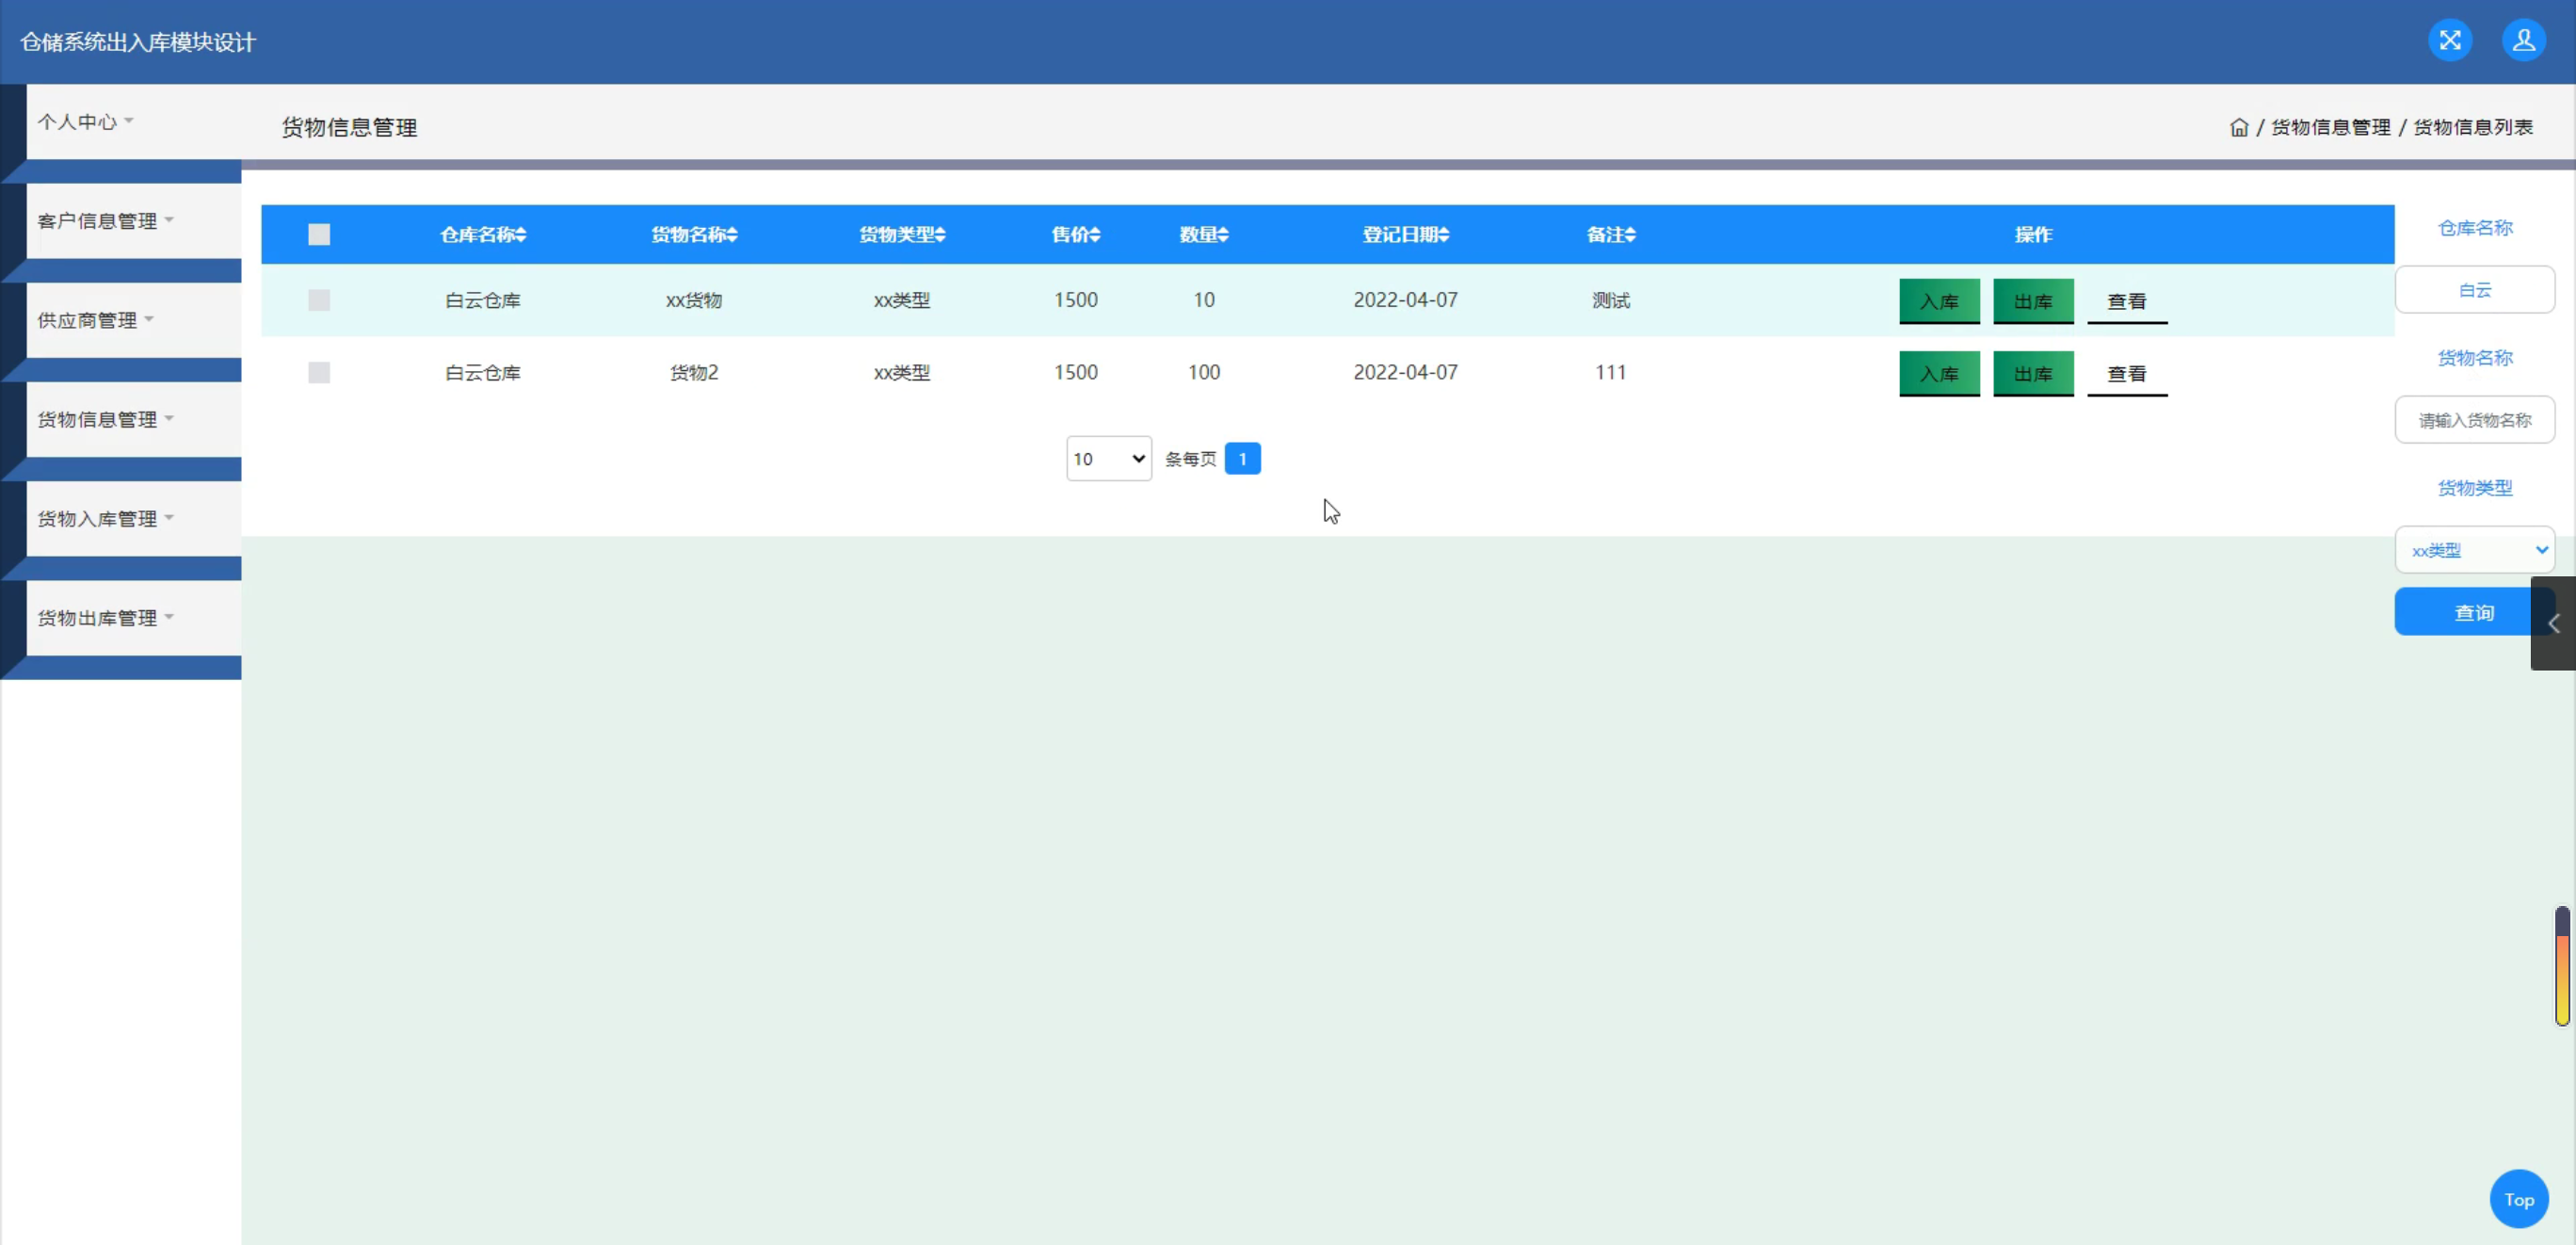Click 入库 button for xx货物 row
Screen dimensions: 2576x1245
[1938, 301]
